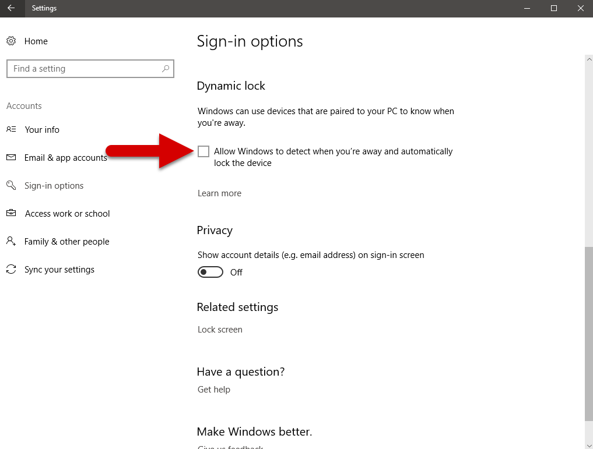The height and width of the screenshot is (449, 593).
Task: Click the Your info person icon
Action: pos(11,129)
